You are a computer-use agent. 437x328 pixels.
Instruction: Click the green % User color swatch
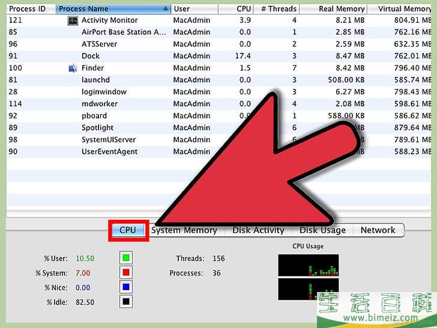pyautogui.click(x=126, y=258)
